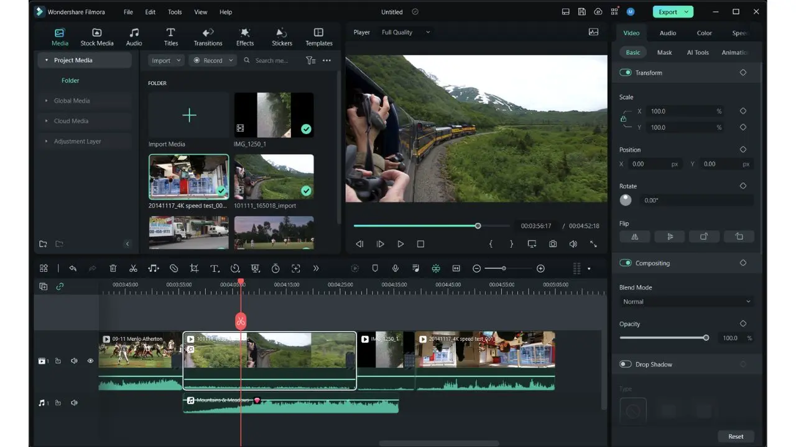Click the flip vertical icon

(670, 237)
